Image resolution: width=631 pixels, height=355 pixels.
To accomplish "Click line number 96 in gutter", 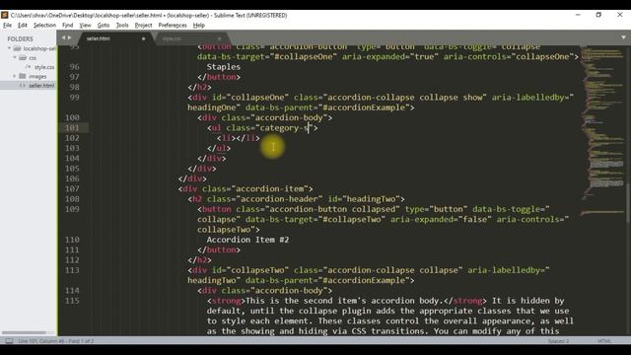I will click(75, 67).
